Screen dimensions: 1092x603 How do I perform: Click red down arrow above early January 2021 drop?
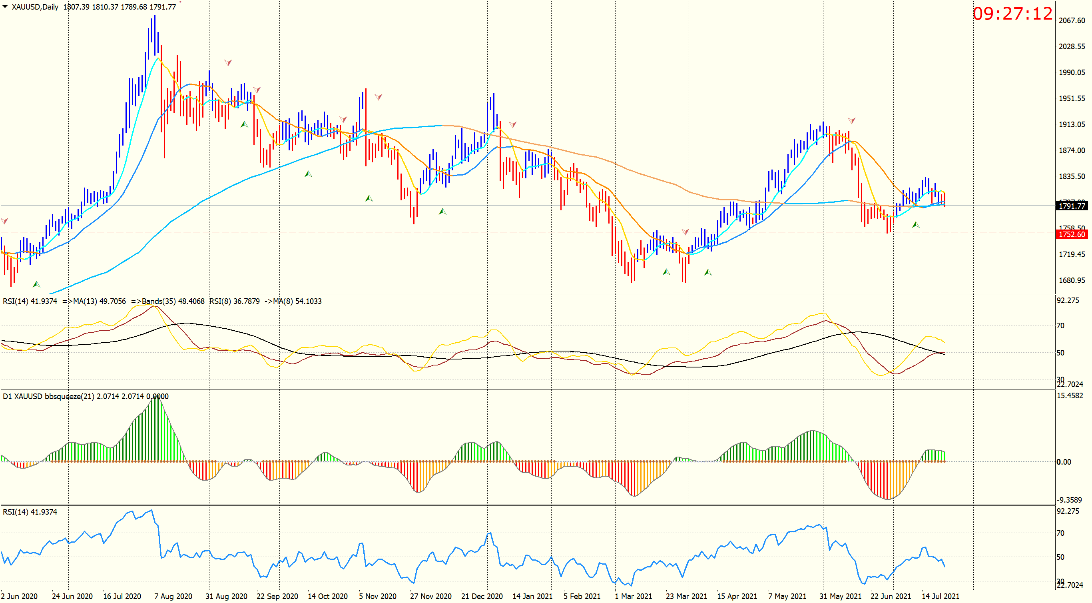click(x=512, y=124)
